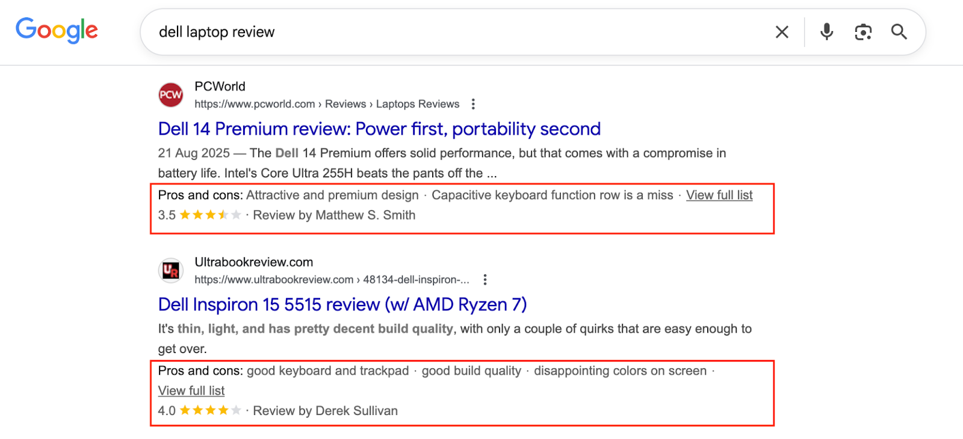
Task: Click inside the search input field
Action: point(421,31)
